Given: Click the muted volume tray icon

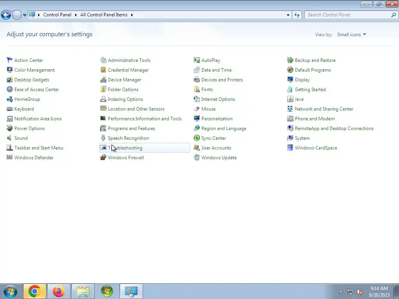Looking at the screenshot, I should 360,292.
